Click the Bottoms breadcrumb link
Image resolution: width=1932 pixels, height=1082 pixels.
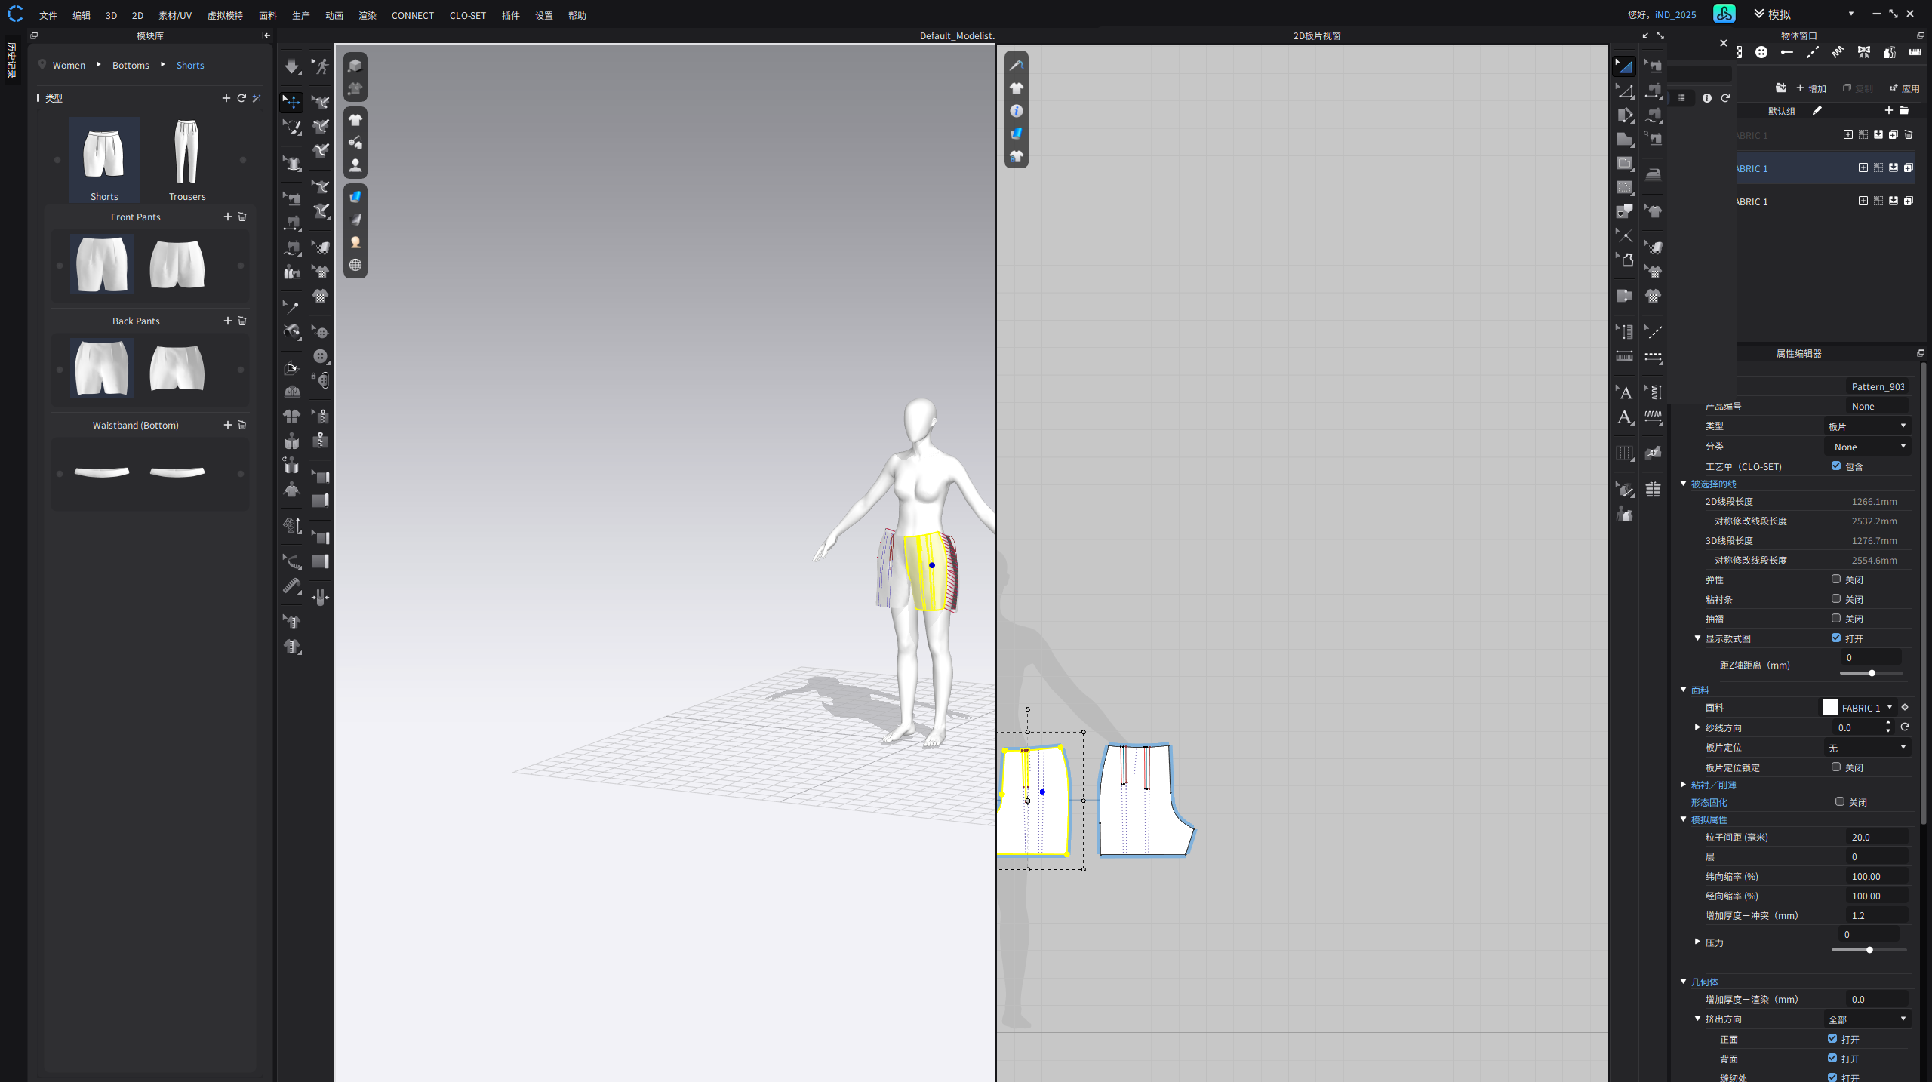(x=131, y=66)
